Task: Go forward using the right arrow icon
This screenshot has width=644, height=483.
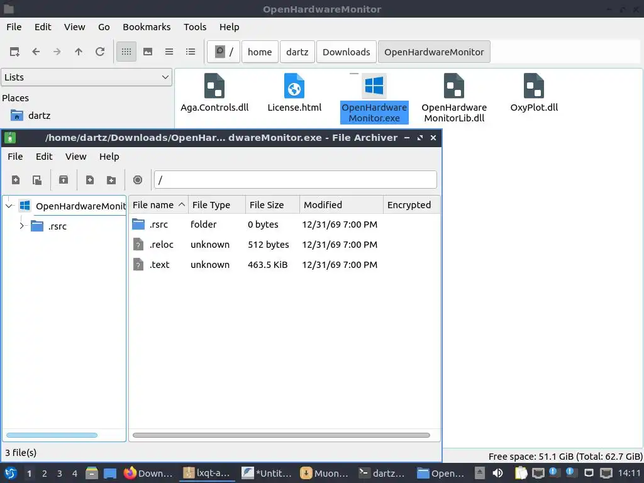Action: [57, 52]
